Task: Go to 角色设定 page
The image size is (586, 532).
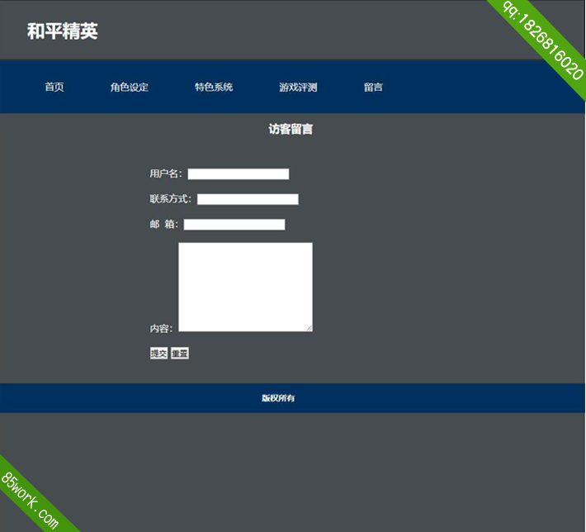Action: (130, 88)
